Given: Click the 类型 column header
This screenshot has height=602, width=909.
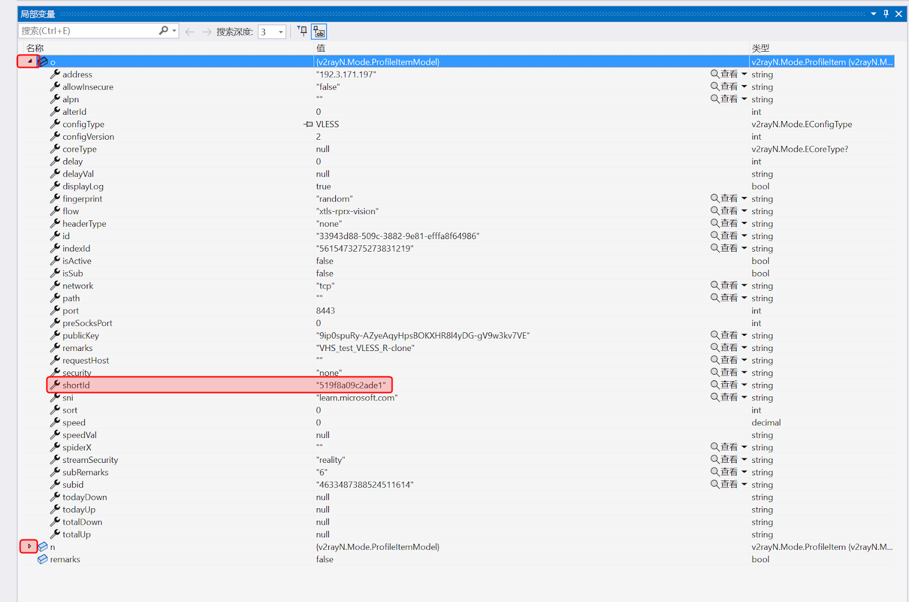Looking at the screenshot, I should click(x=760, y=48).
